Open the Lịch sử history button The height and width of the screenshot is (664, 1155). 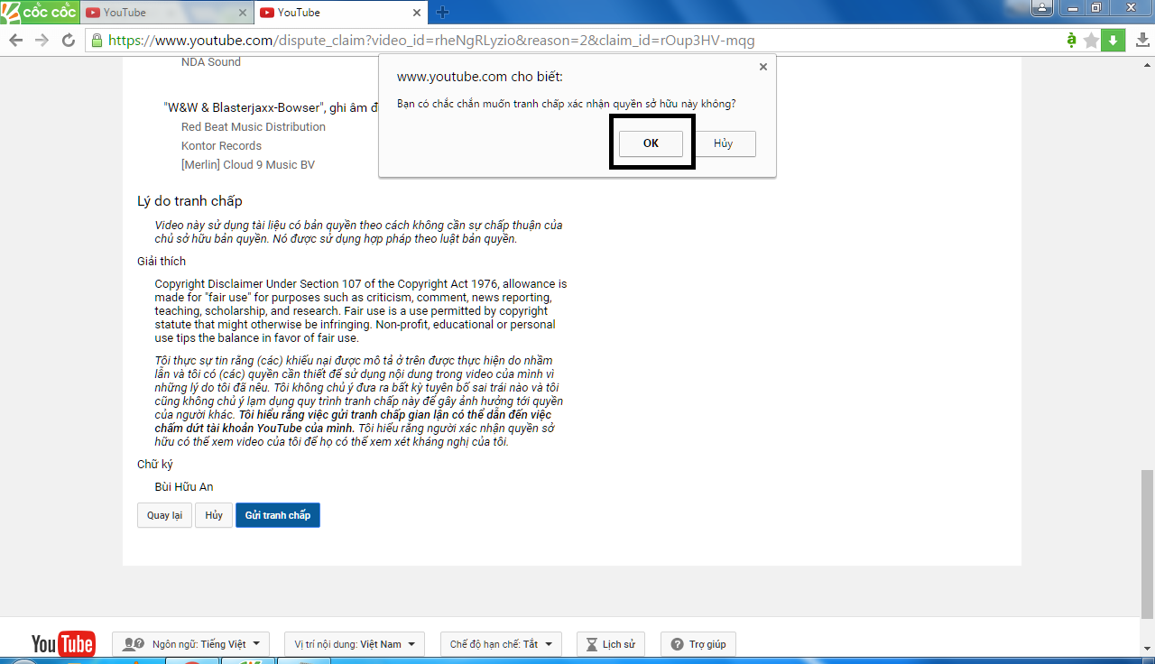(x=610, y=644)
